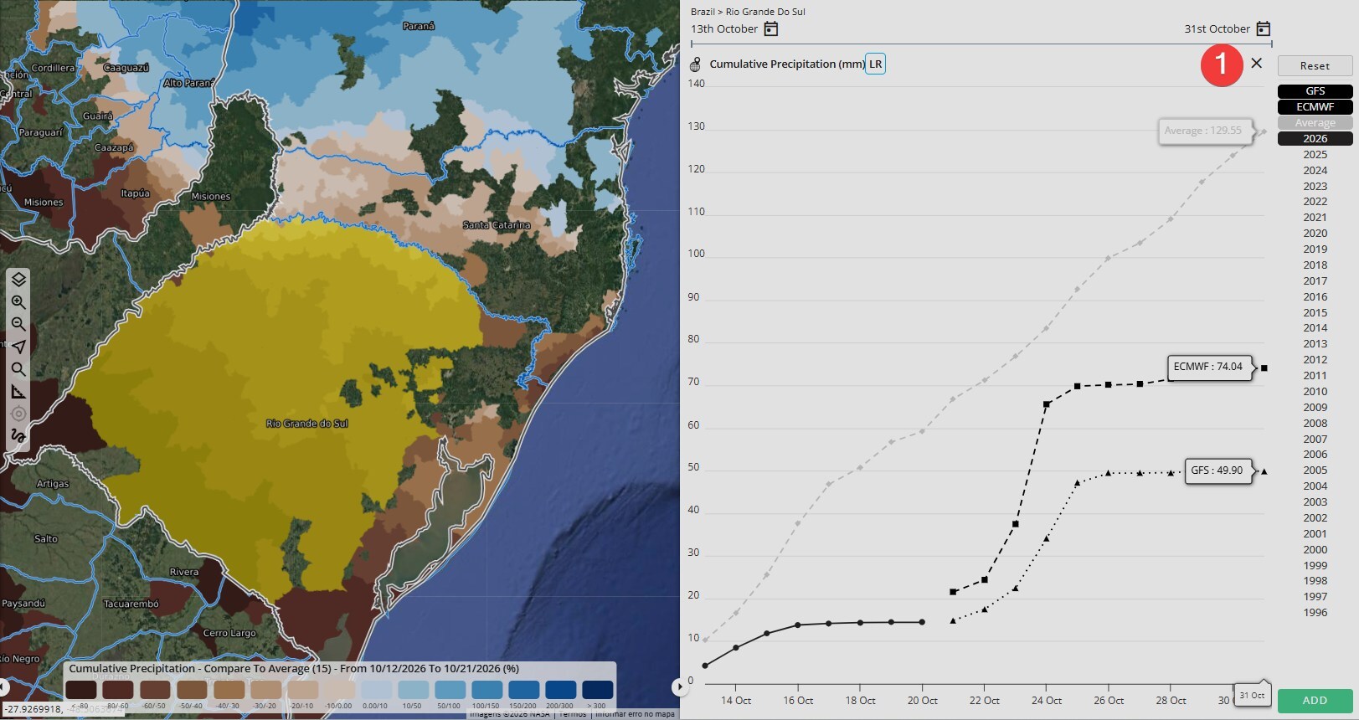Image resolution: width=1359 pixels, height=720 pixels.
Task: Open the map layers tool
Action: [x=18, y=280]
